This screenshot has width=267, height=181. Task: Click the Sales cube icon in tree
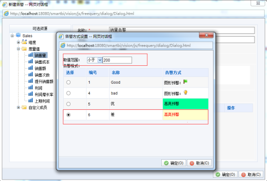18,35
